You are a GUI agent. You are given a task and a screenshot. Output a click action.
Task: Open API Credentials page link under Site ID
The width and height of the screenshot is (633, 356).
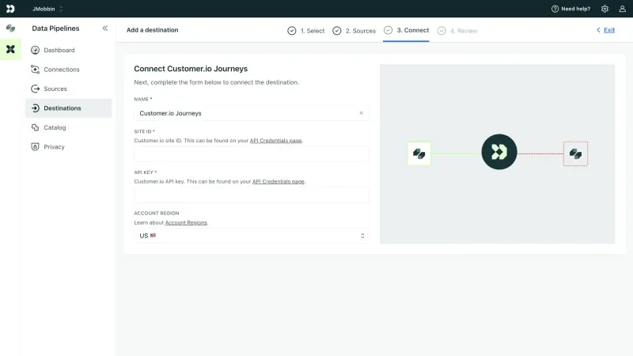click(x=275, y=141)
